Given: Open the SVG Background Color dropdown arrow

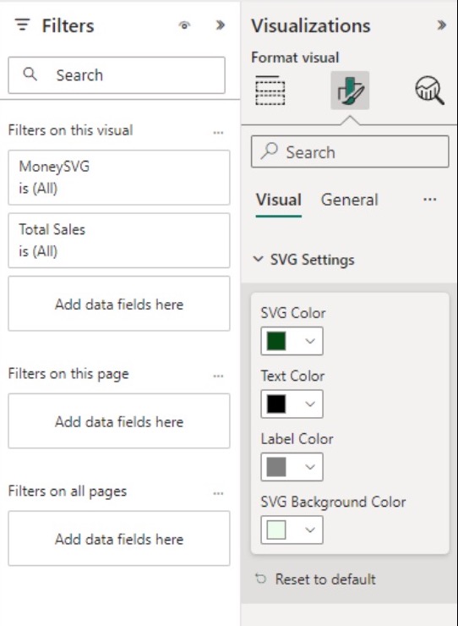Looking at the screenshot, I should 310,530.
